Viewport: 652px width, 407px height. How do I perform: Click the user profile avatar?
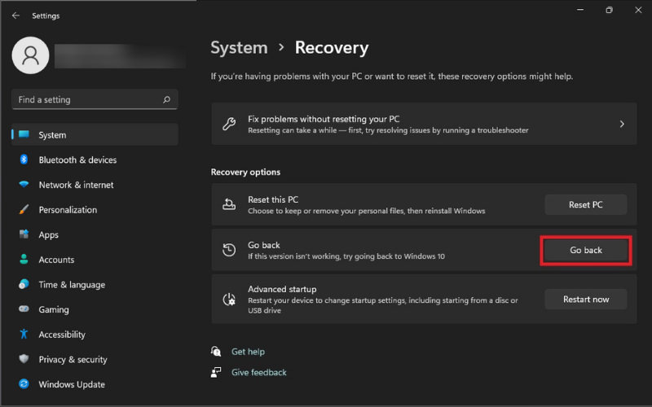point(30,55)
